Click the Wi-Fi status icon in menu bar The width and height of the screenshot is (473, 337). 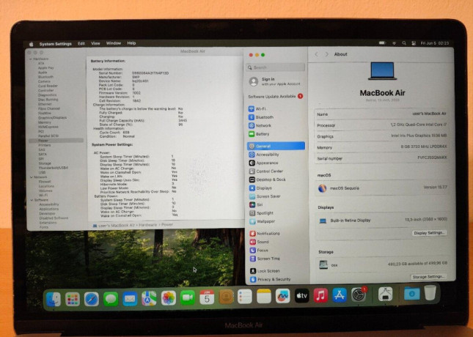(394, 43)
